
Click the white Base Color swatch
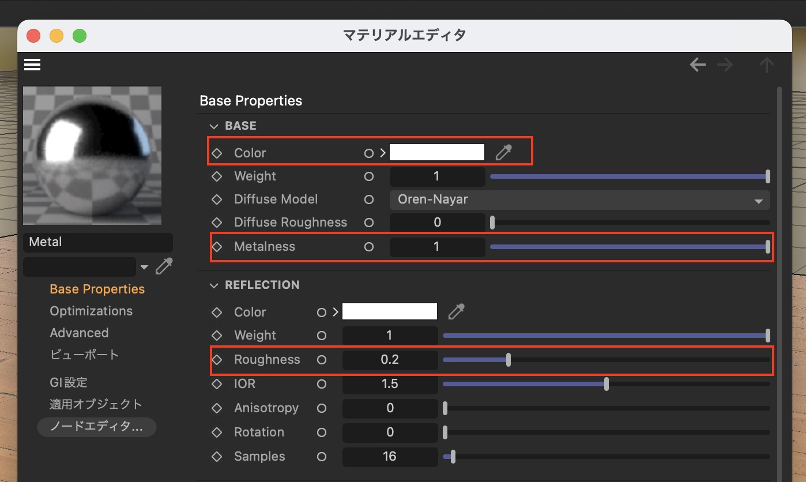point(436,152)
